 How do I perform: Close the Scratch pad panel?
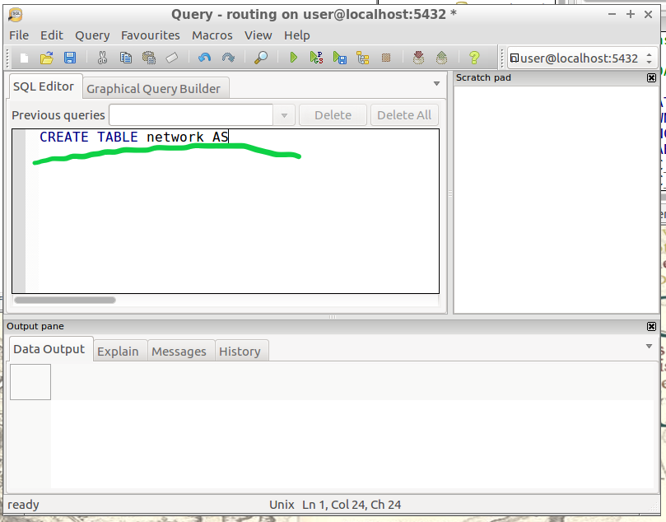[652, 77]
